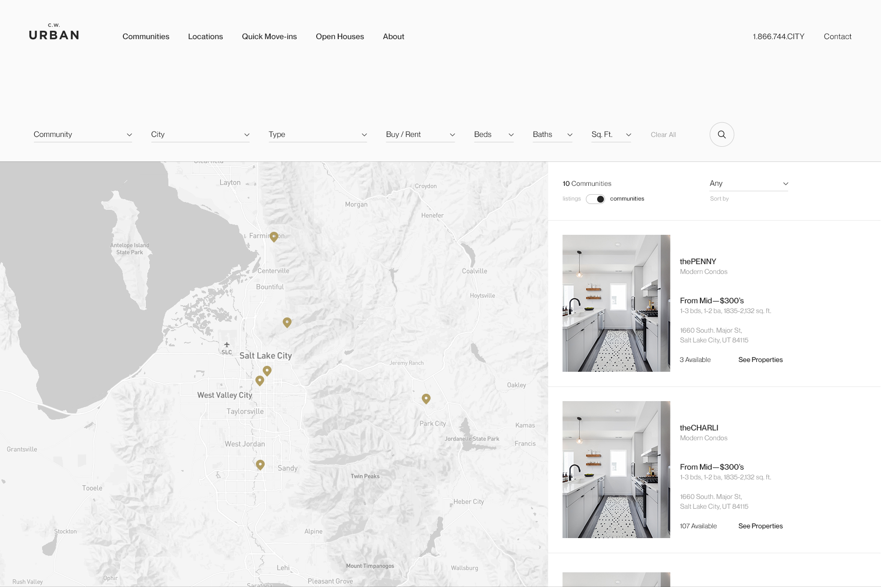Screen dimensions: 881x587
Task: Go to Quick Move-ins
Action: click(269, 37)
